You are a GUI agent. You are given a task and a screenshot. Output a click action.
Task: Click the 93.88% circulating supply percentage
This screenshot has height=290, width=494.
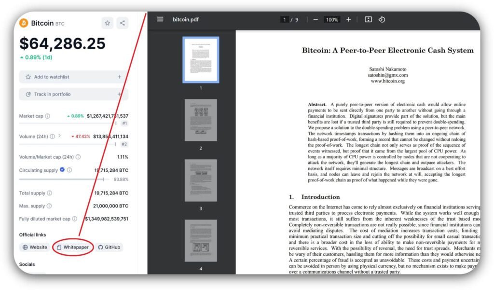[121, 180]
